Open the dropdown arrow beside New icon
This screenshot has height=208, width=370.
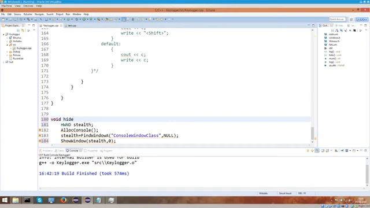[x=6, y=19]
